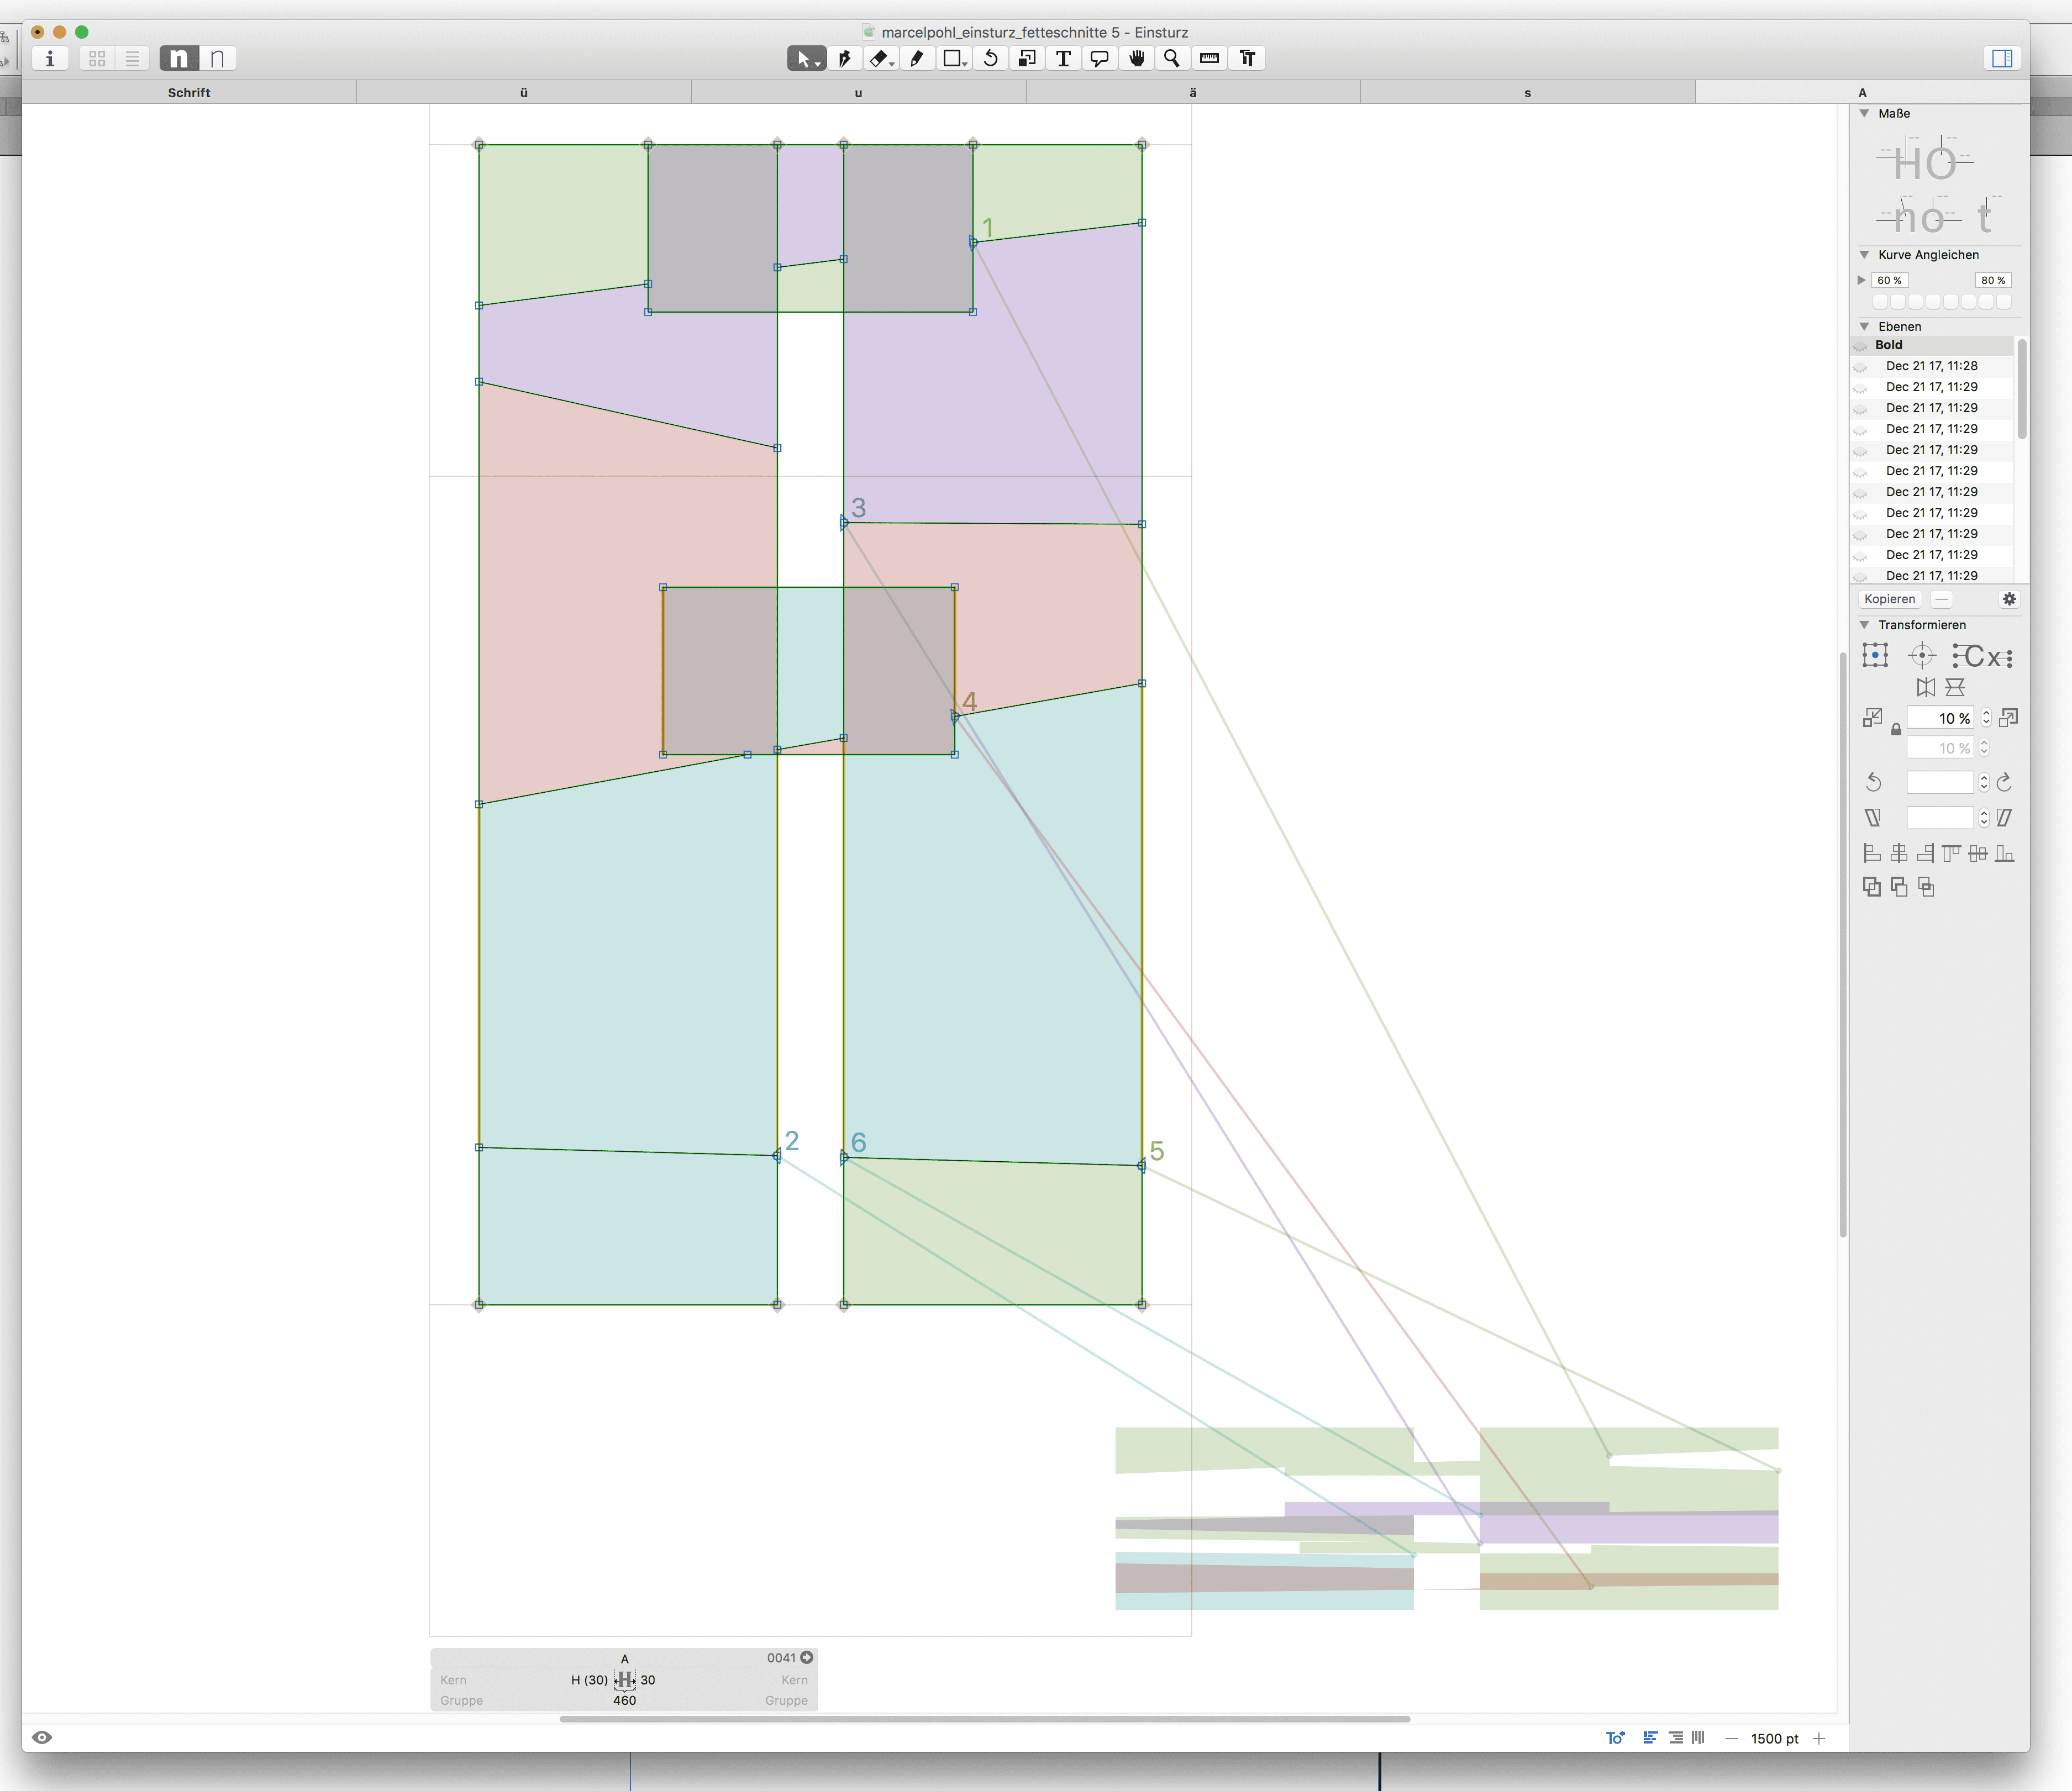Click the slant angle stepper

1984,818
